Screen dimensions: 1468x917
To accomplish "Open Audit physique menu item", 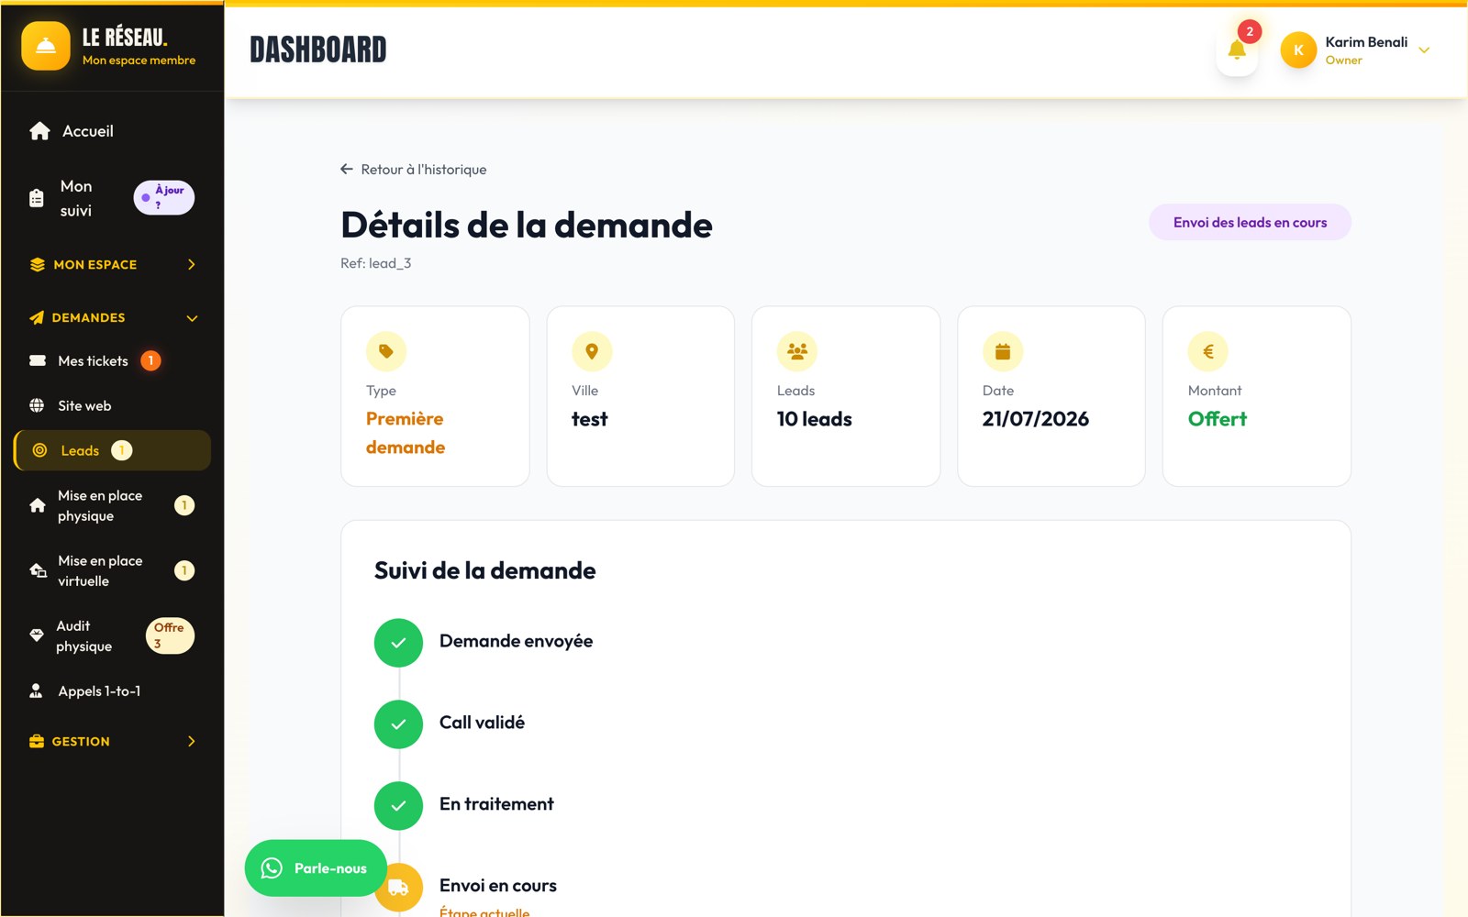I will click(x=112, y=635).
